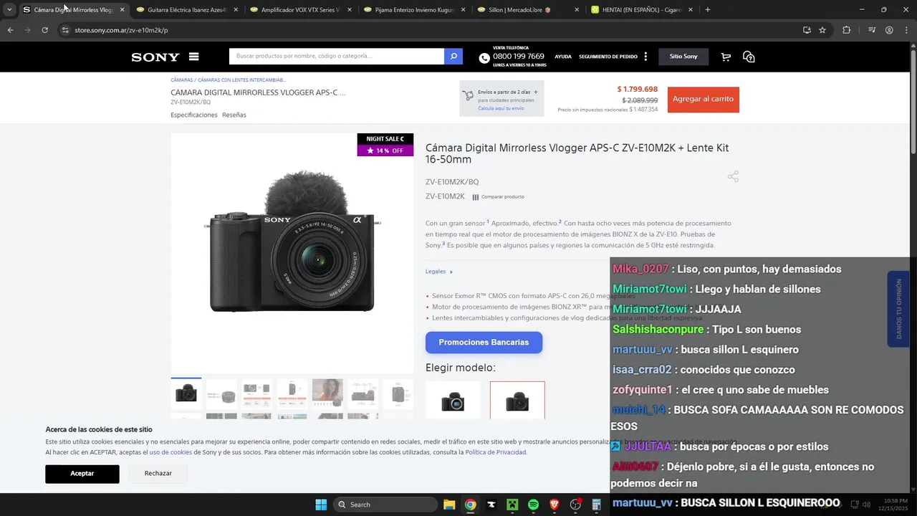This screenshot has width=917, height=516.
Task: Choose body-only model option
Action: pyautogui.click(x=453, y=400)
